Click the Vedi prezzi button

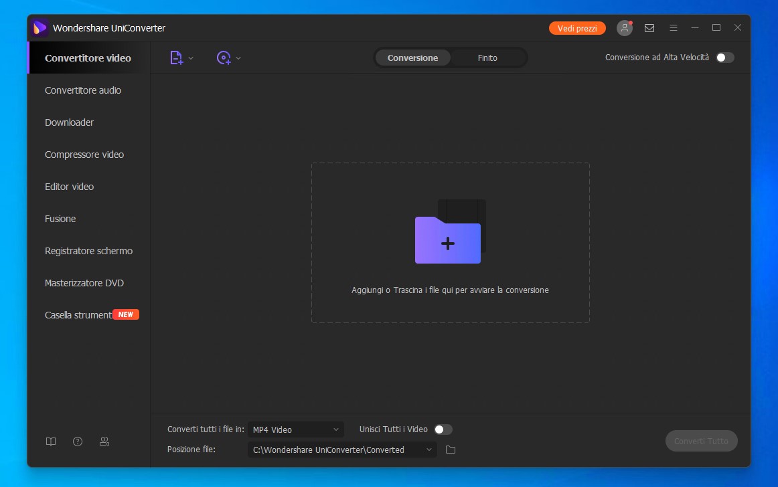coord(577,28)
